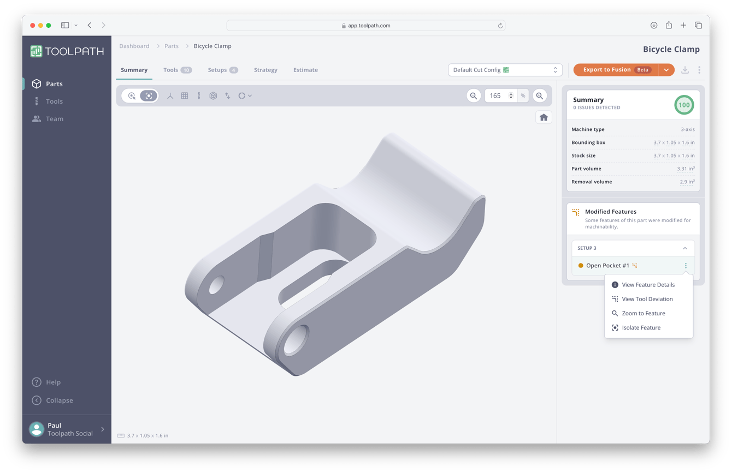
Task: Click the hexagon mesh display icon
Action: [x=213, y=95]
